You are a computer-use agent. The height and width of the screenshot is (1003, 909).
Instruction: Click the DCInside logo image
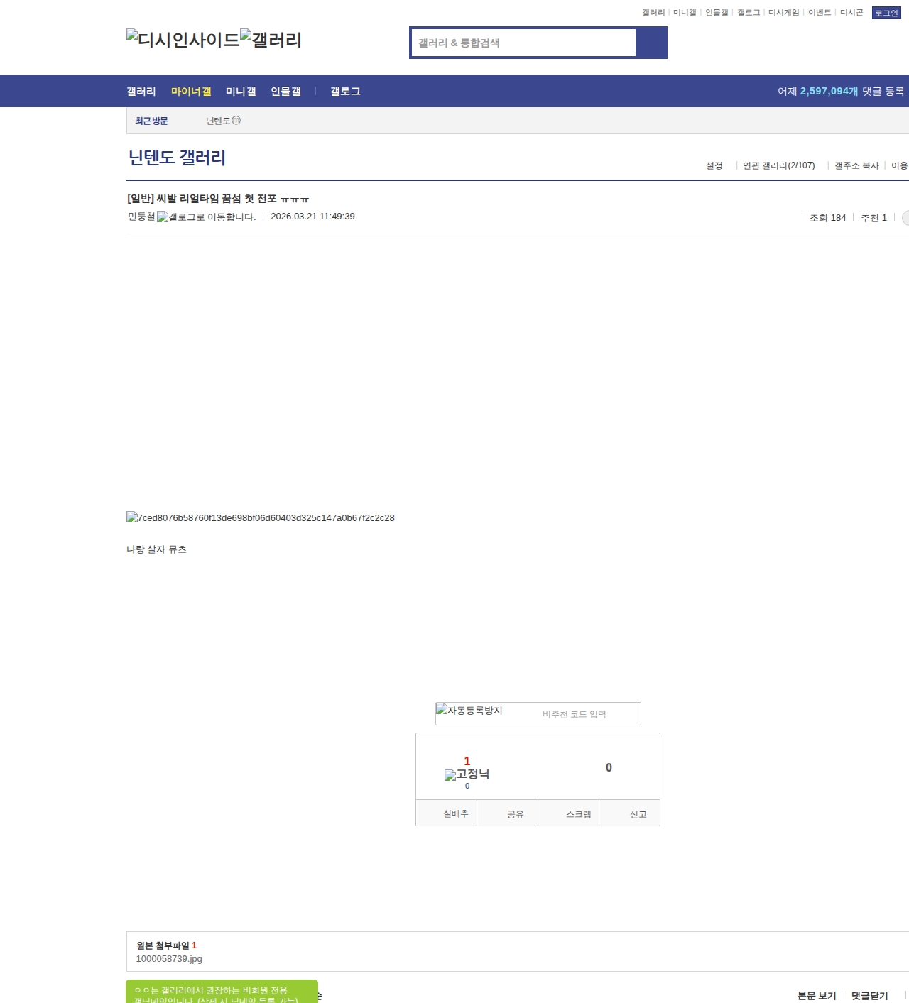183,40
